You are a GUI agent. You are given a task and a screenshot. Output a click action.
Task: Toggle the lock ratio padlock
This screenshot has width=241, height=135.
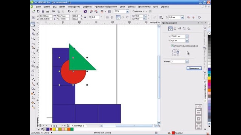tap(85, 17)
